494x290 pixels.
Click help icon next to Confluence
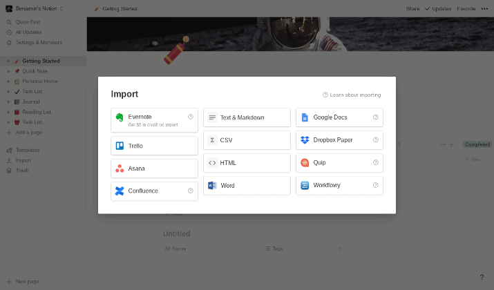190,191
